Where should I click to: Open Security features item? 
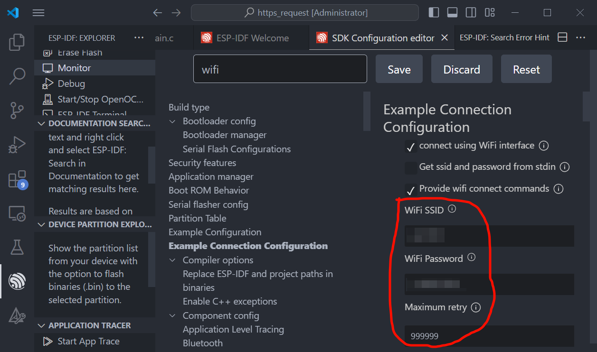[202, 163]
